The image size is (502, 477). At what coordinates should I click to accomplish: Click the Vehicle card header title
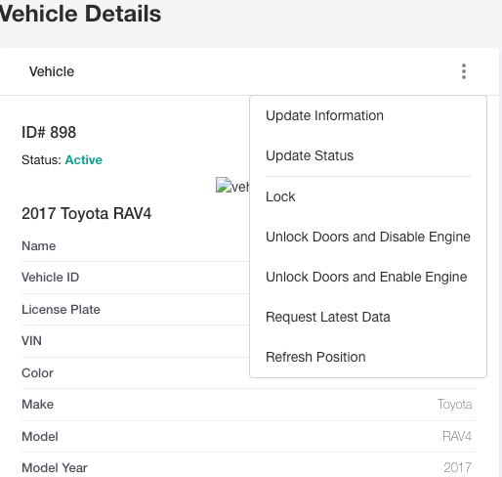pos(52,71)
